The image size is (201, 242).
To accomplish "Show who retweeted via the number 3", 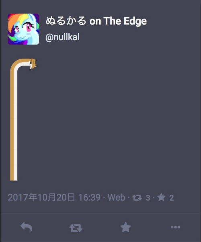I will (148, 198).
